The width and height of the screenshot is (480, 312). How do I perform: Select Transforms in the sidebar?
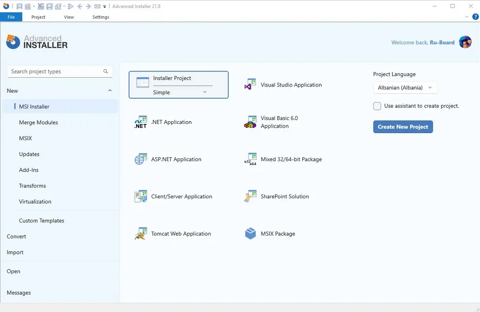point(32,186)
